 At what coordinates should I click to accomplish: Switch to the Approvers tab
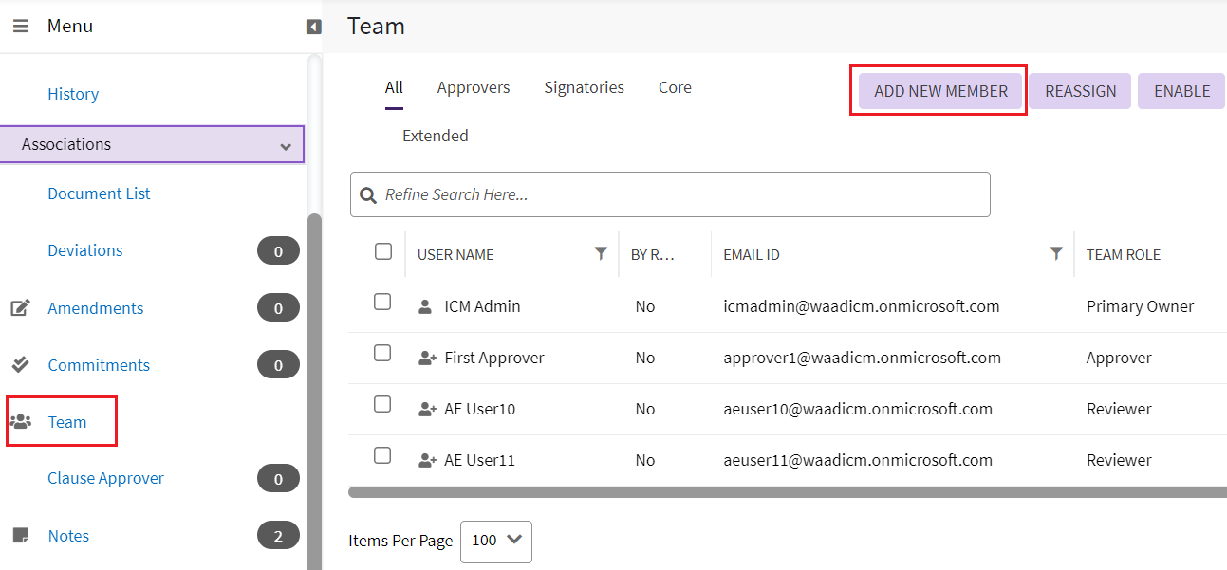coord(474,87)
